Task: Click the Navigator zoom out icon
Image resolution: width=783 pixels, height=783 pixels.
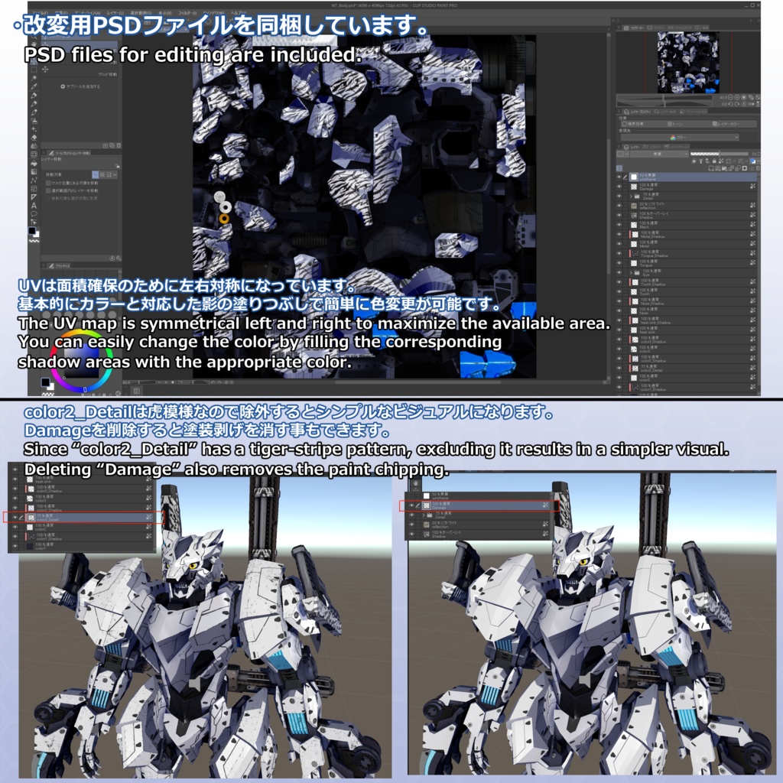Action: (730, 97)
